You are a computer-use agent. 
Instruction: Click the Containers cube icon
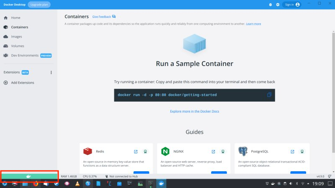click(6, 27)
